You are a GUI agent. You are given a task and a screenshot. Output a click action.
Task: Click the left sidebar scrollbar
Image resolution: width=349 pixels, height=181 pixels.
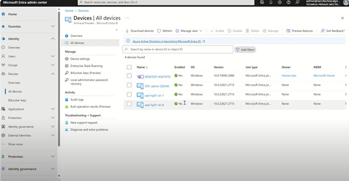pyautogui.click(x=59, y=79)
